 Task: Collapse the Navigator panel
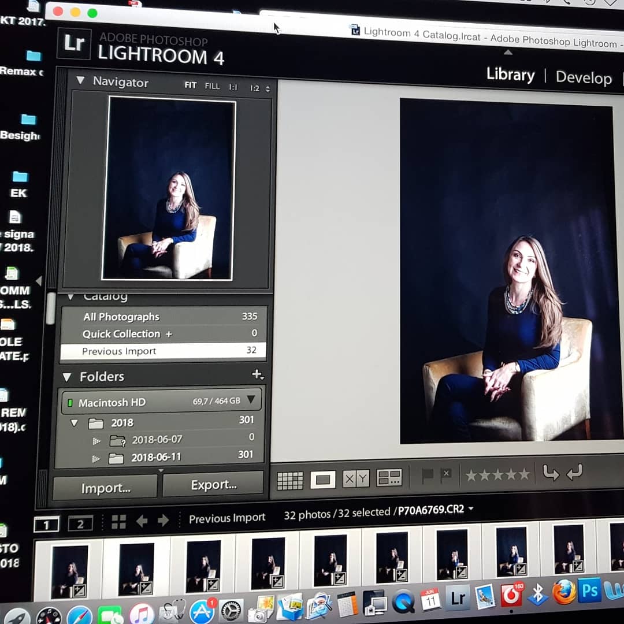click(x=80, y=80)
